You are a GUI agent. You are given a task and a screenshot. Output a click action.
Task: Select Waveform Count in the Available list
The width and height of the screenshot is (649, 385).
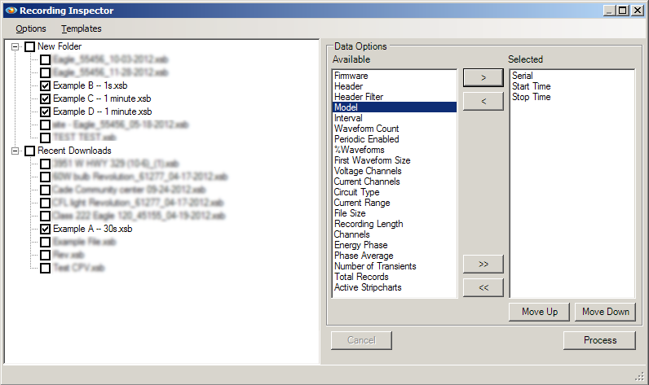395,129
